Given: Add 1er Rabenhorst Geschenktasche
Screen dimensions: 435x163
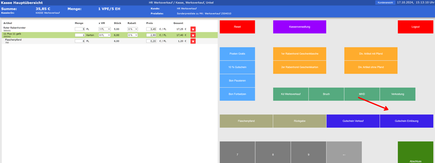Looking at the screenshot, I should 299,54.
